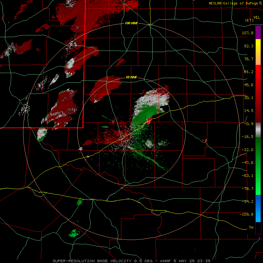Click the 100 NMI range ring label
Screen dimensions: 263x263
131,23
